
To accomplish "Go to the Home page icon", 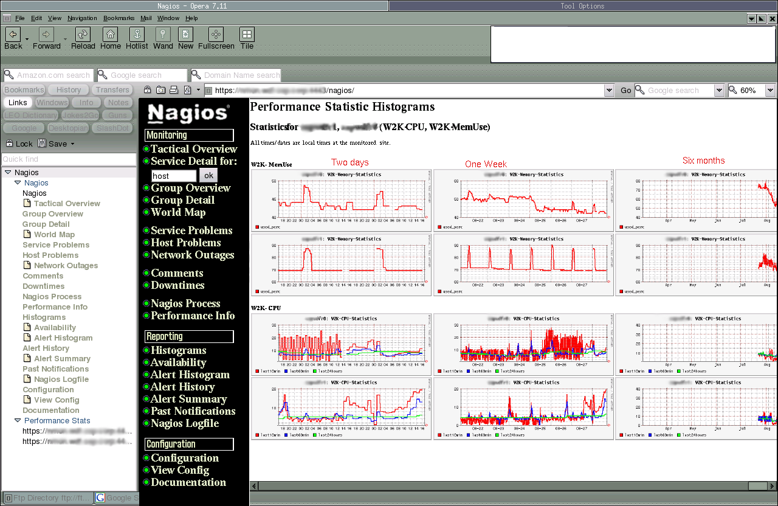I will click(x=110, y=34).
